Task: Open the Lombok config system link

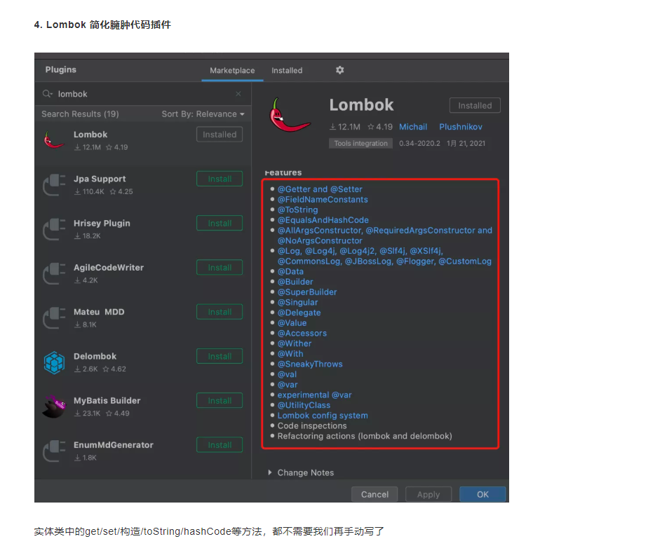Action: [x=323, y=416]
